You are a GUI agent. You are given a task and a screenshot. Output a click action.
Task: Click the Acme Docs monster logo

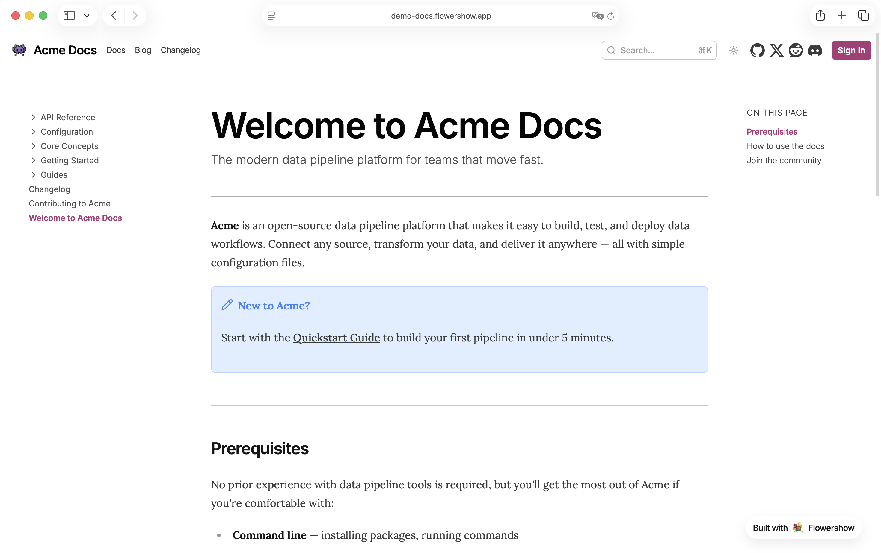point(19,50)
